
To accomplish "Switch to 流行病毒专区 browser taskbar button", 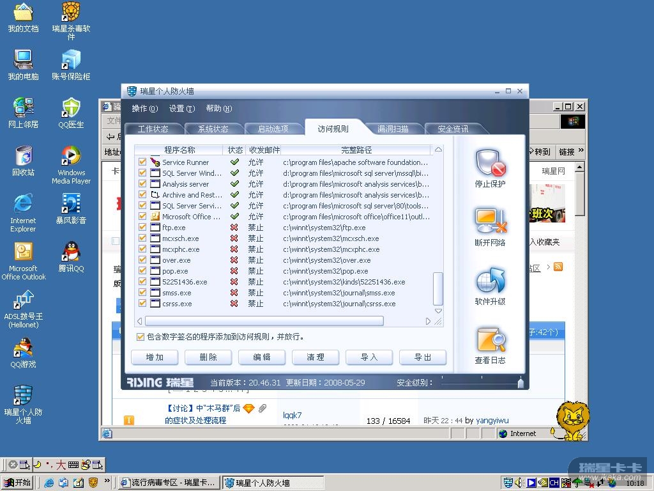I will tap(169, 483).
